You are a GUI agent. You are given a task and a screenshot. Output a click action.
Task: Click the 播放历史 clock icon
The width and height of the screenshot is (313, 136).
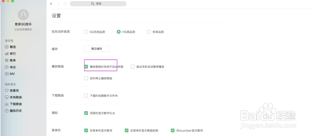click(7, 111)
